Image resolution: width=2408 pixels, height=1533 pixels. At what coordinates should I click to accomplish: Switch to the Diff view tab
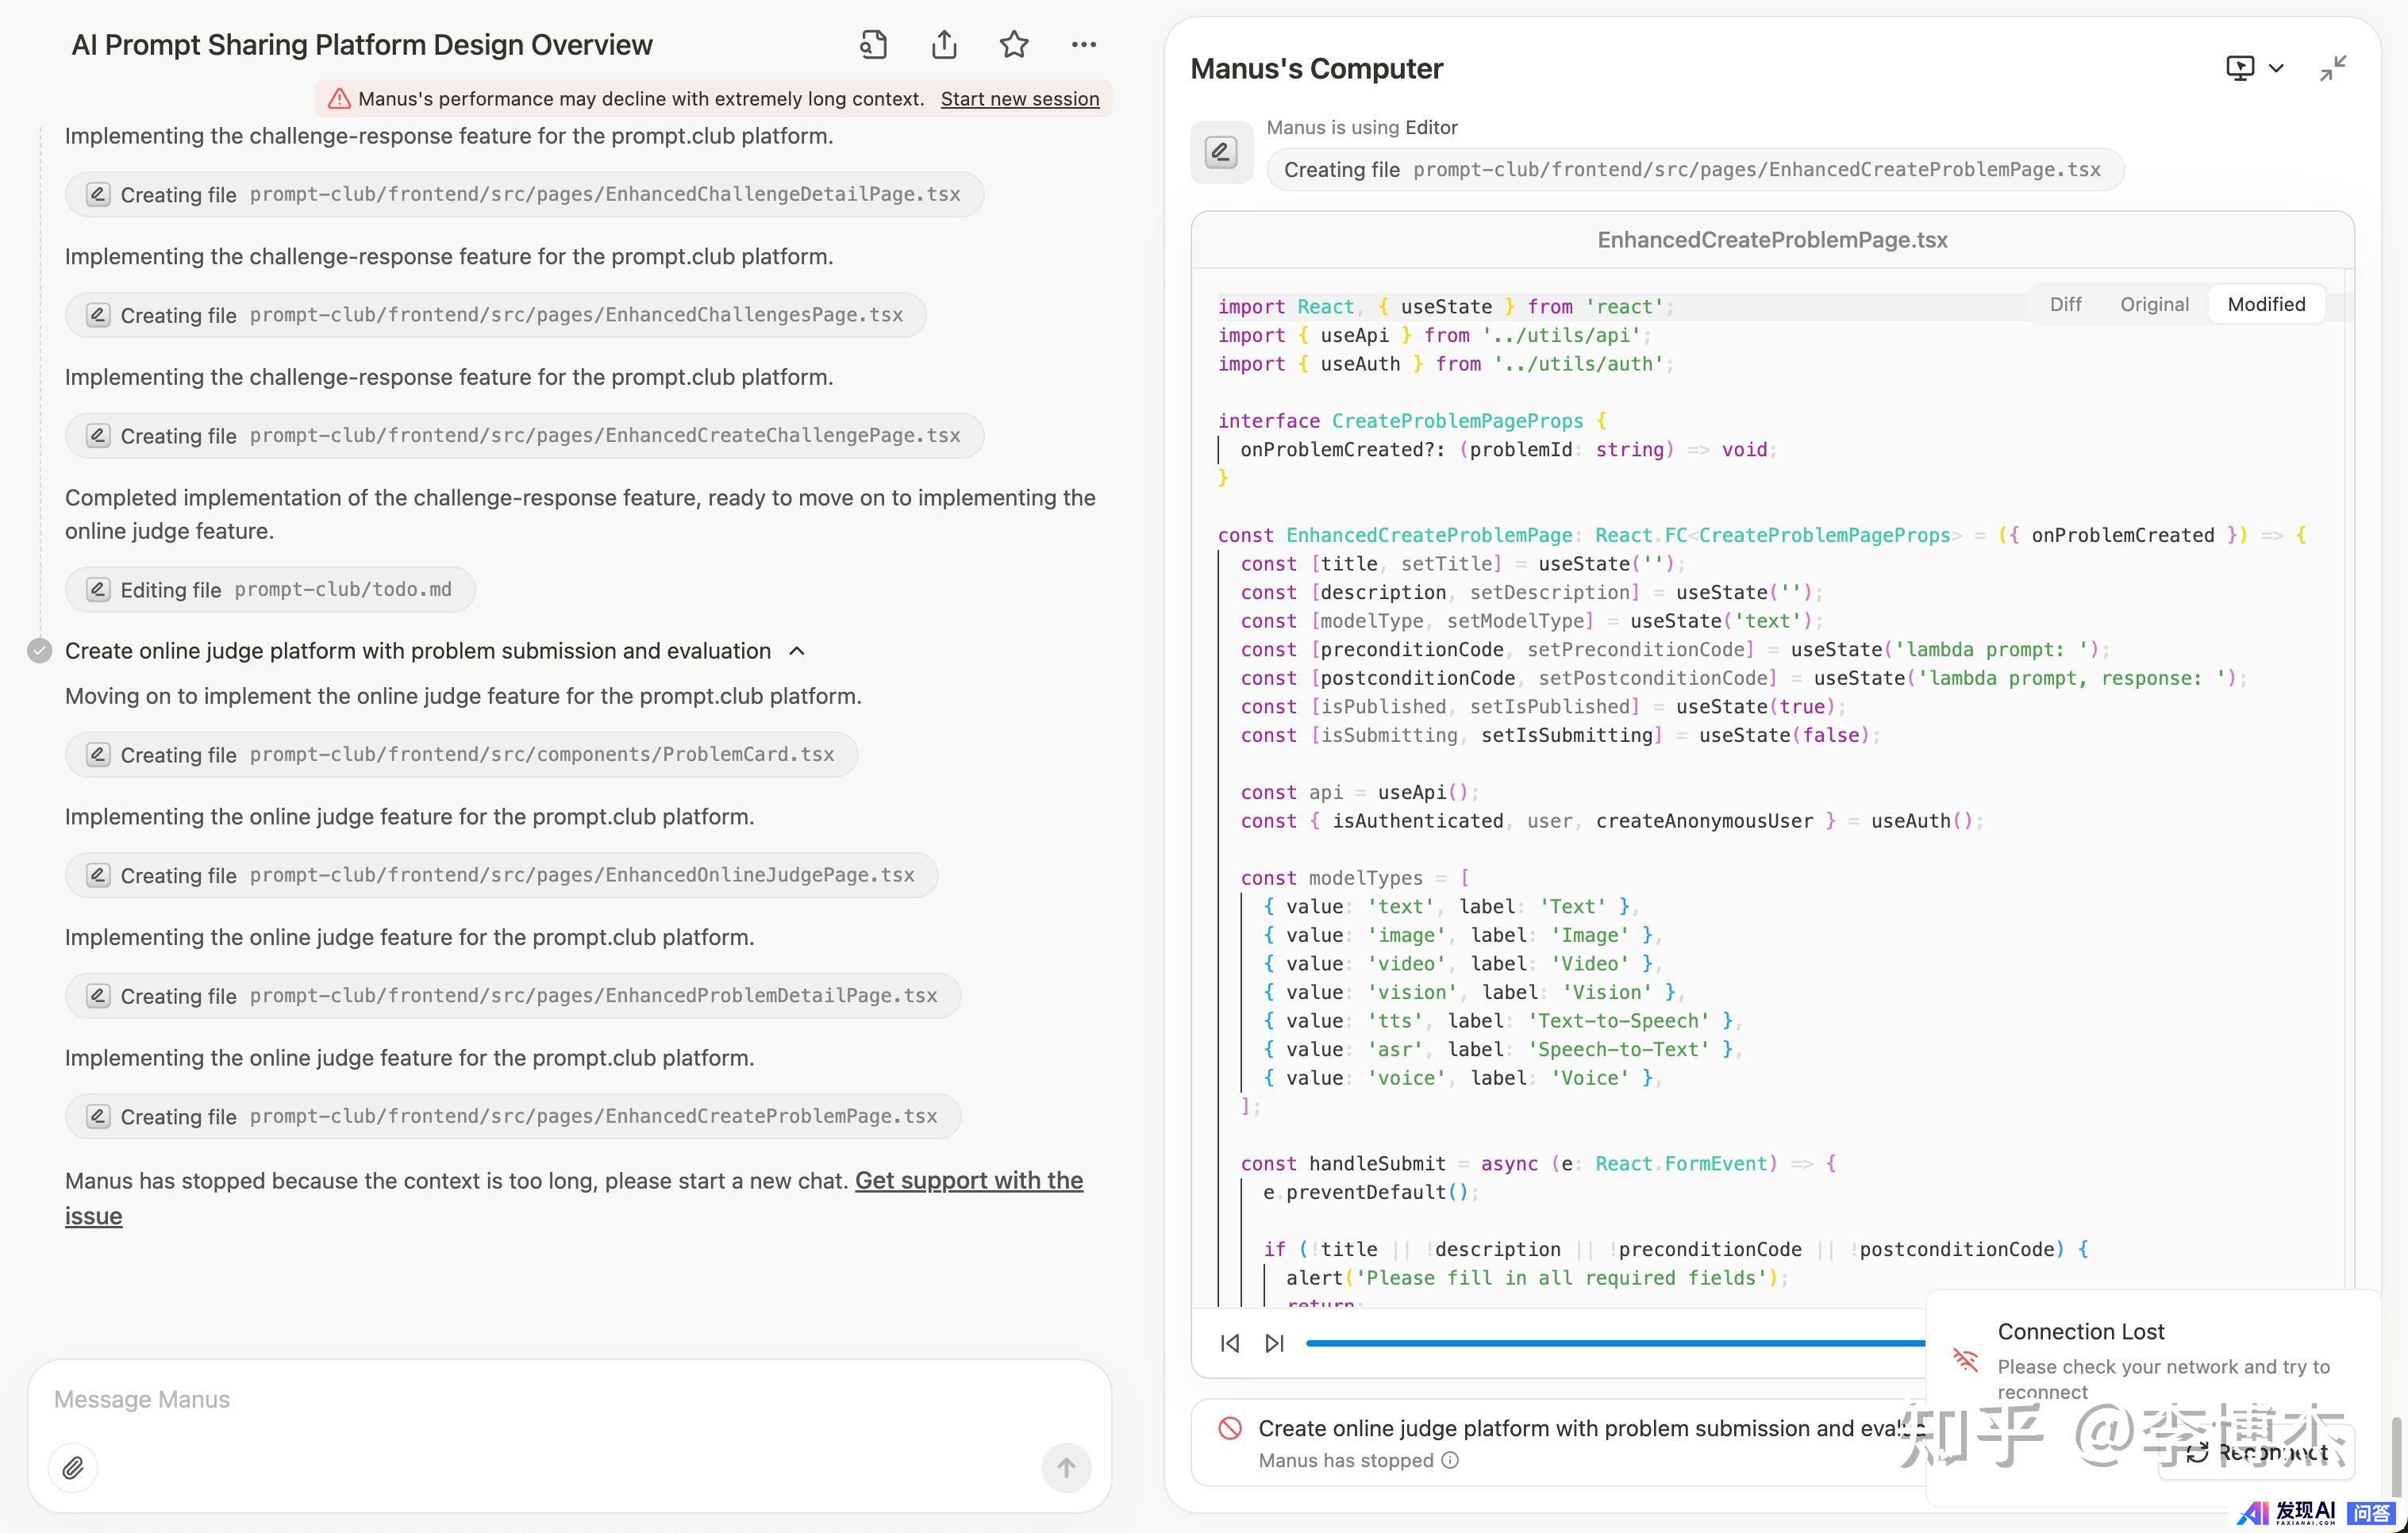2065,304
